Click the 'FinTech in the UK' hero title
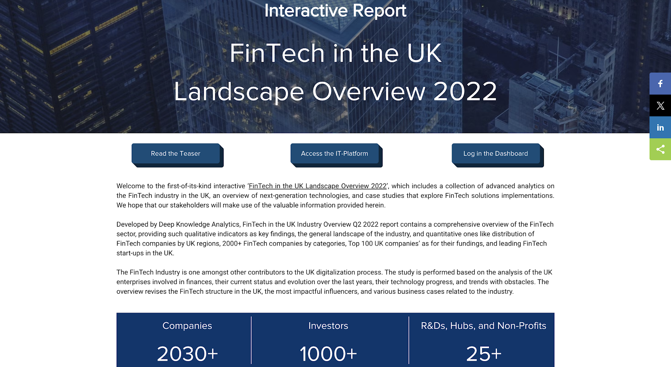The width and height of the screenshot is (671, 367). coord(335,54)
